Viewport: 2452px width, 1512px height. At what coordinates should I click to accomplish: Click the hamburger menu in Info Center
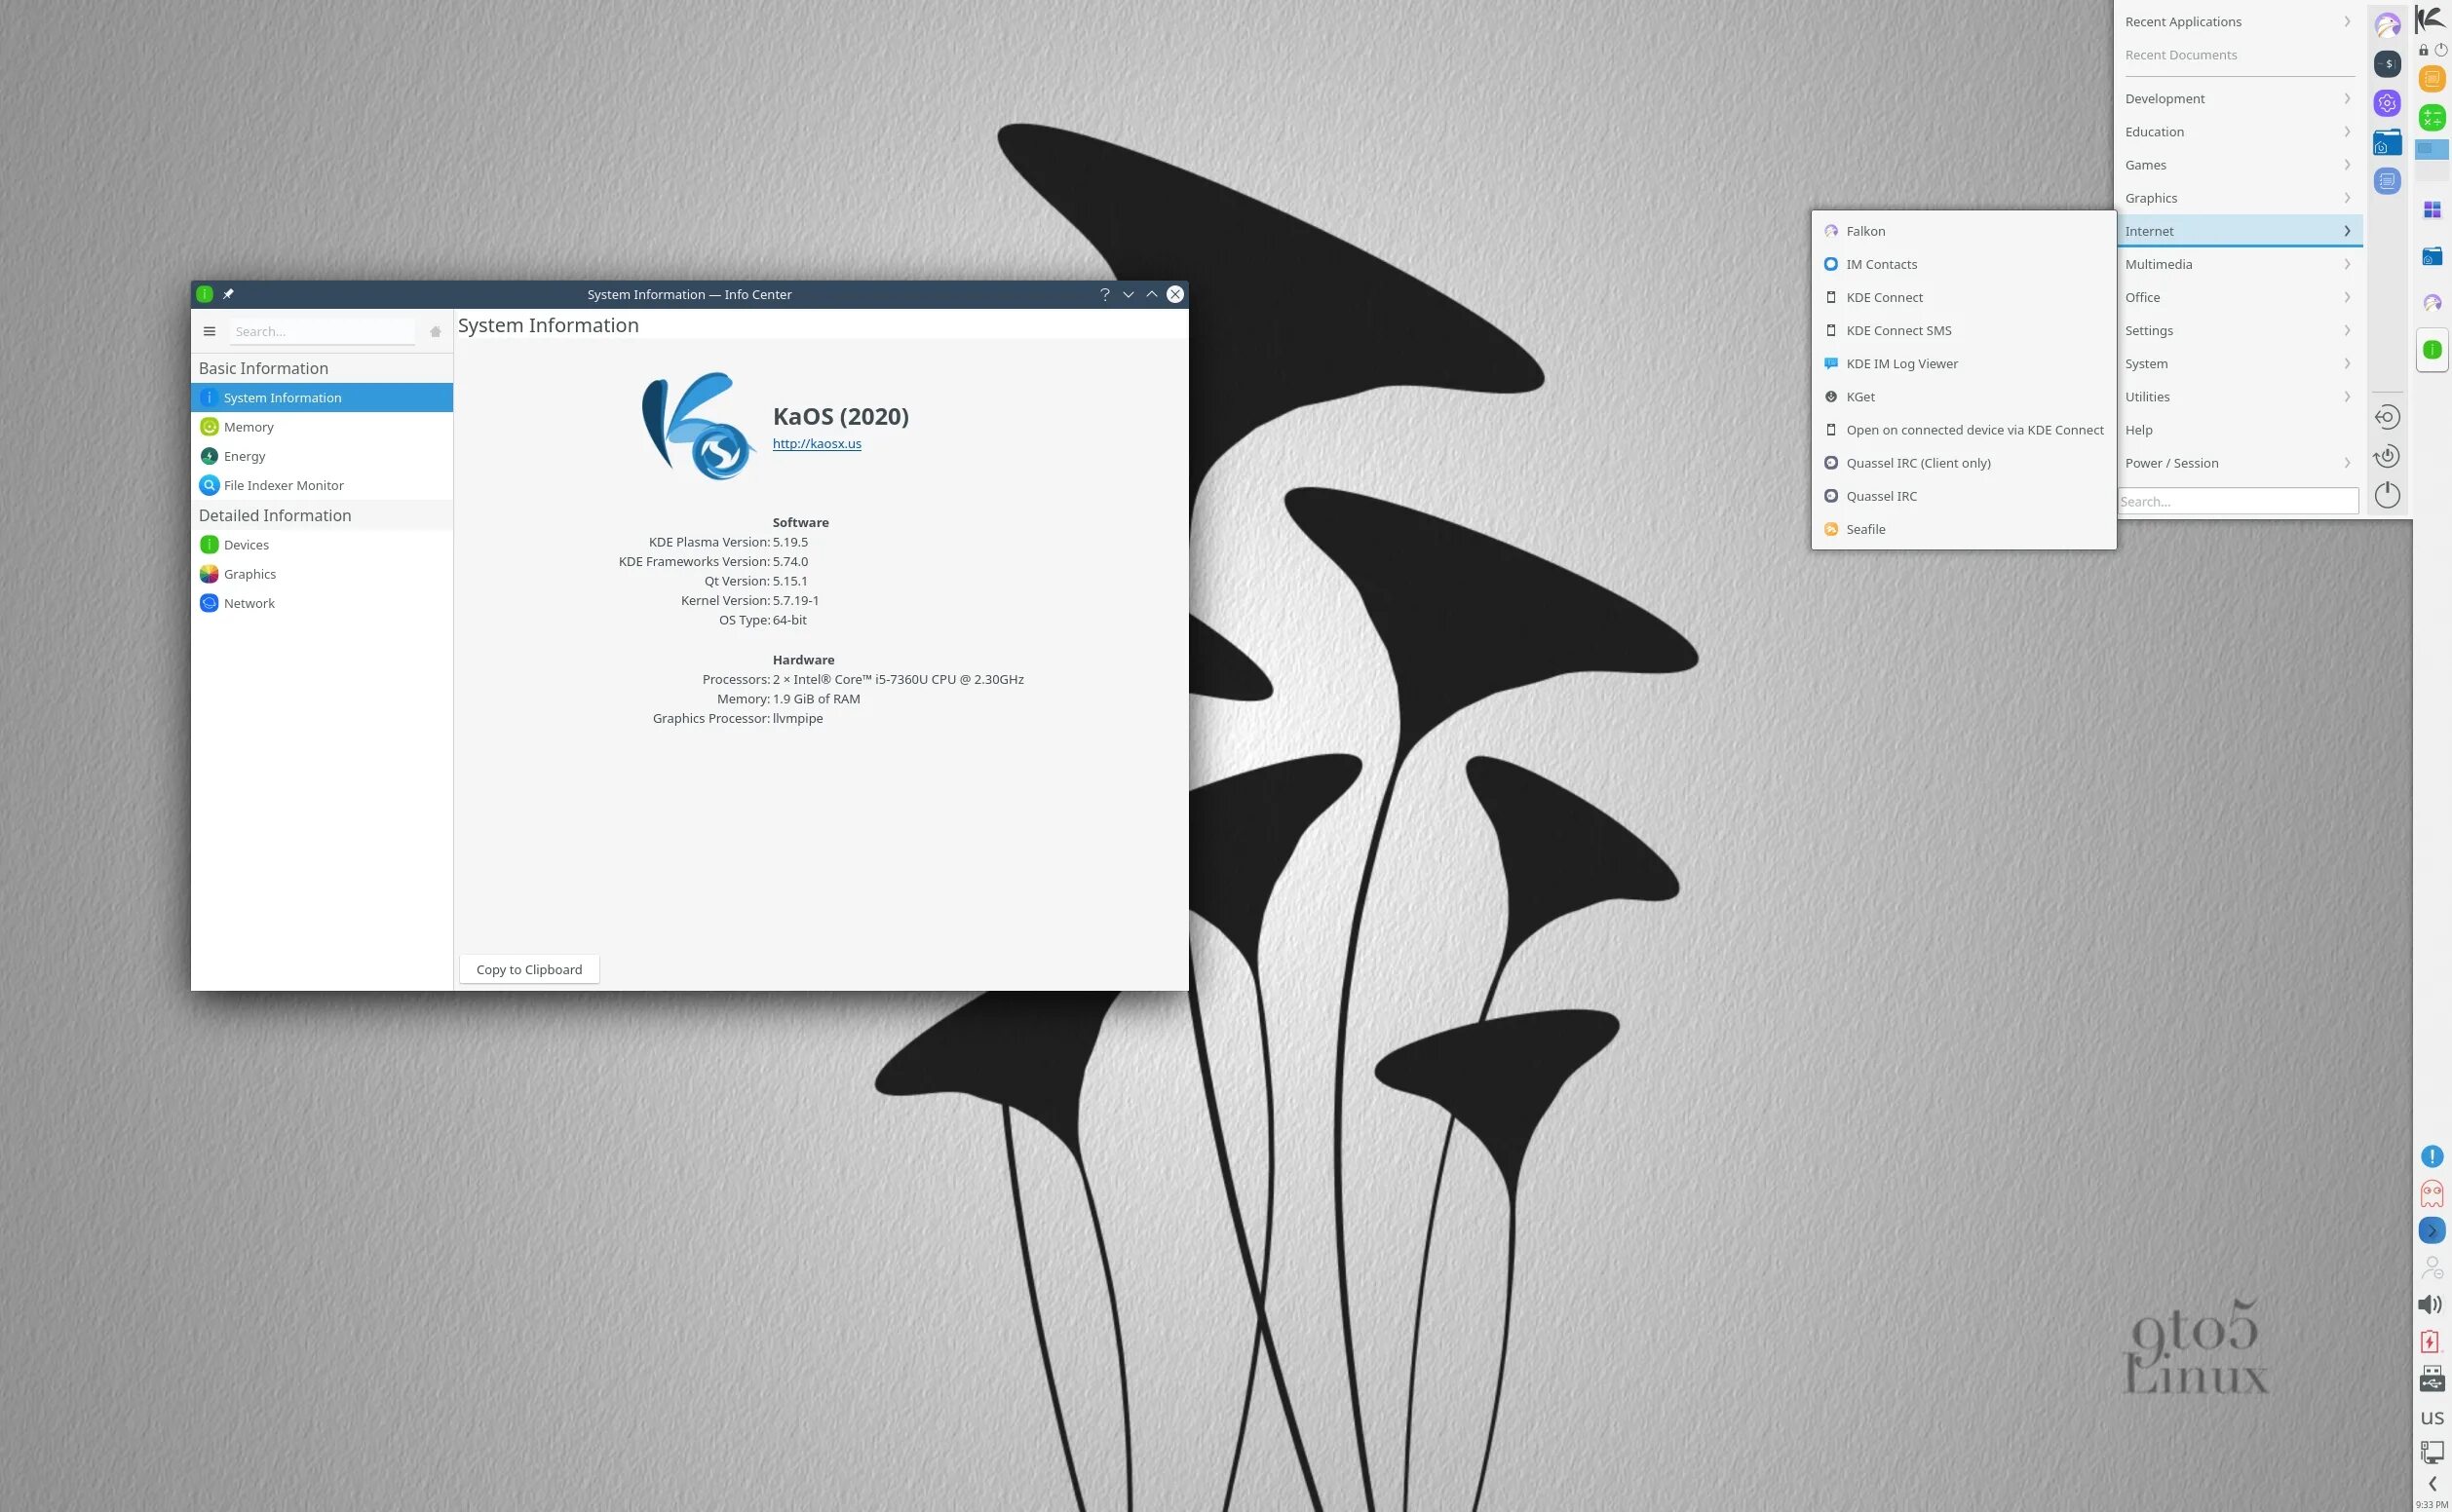click(210, 331)
